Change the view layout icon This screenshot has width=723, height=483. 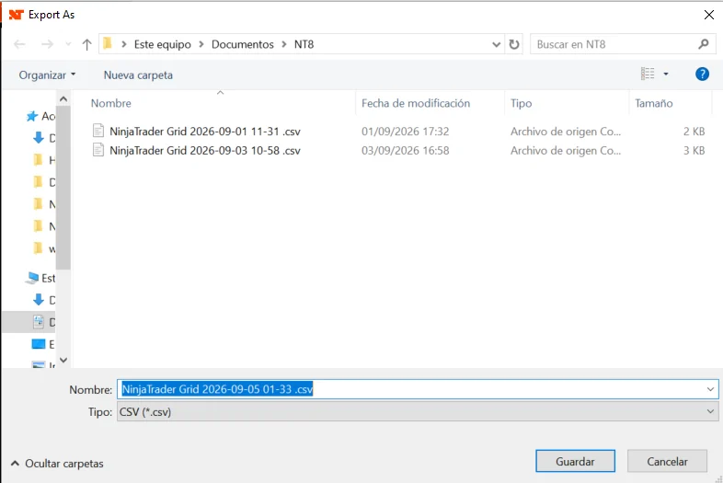coord(648,74)
